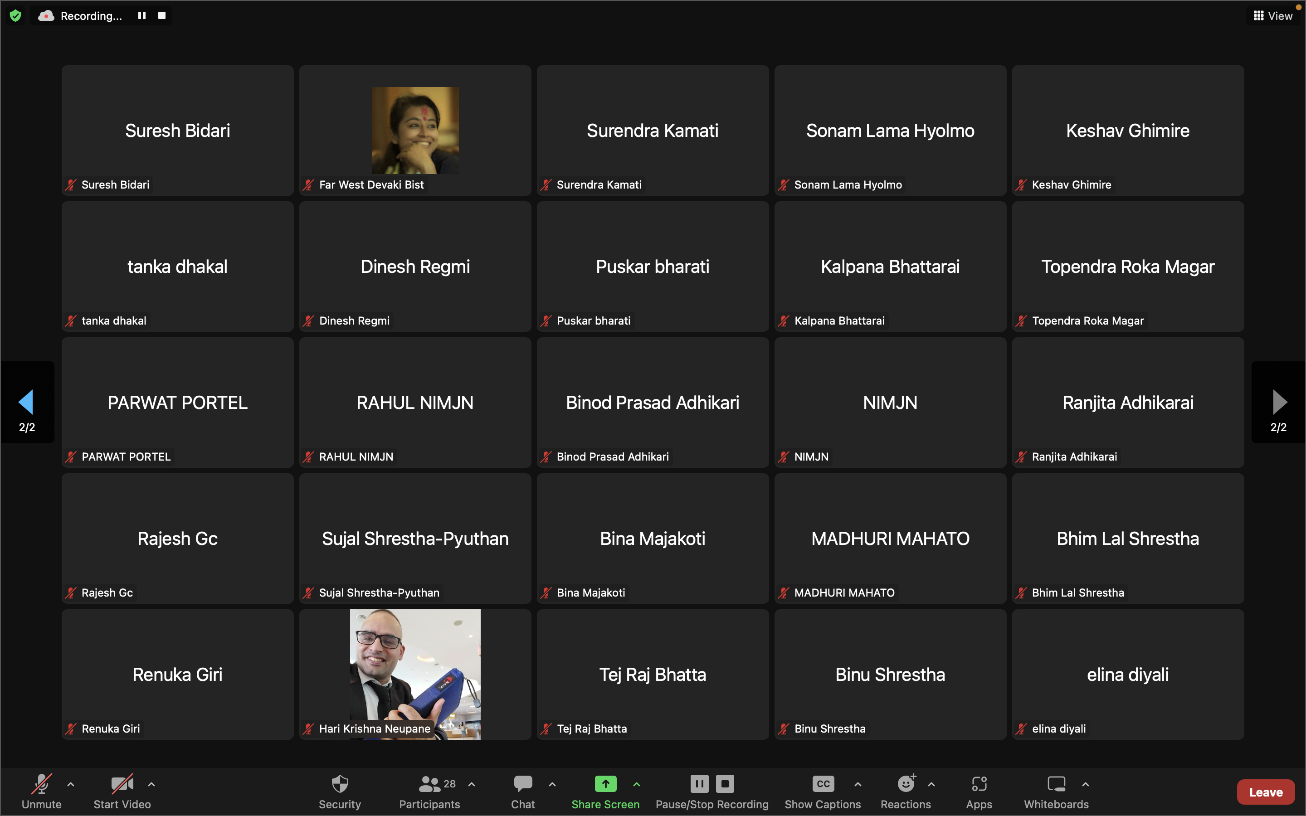Viewport: 1306px width, 816px height.
Task: Expand video options arrow next to Start Video
Action: [151, 784]
